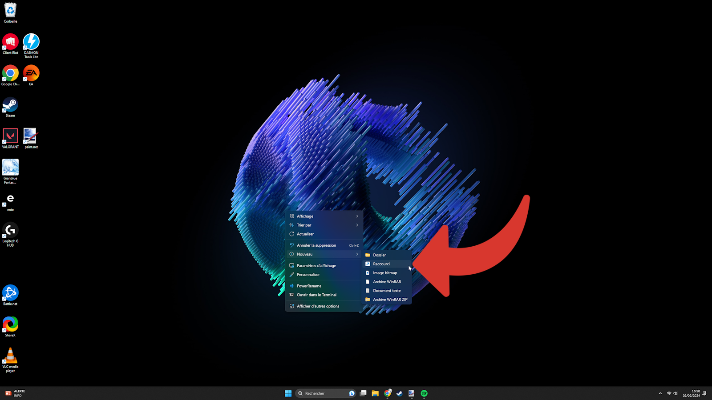Image resolution: width=712 pixels, height=400 pixels.
Task: Choose Raccourci in the Nouveau submenu
Action: (x=381, y=264)
